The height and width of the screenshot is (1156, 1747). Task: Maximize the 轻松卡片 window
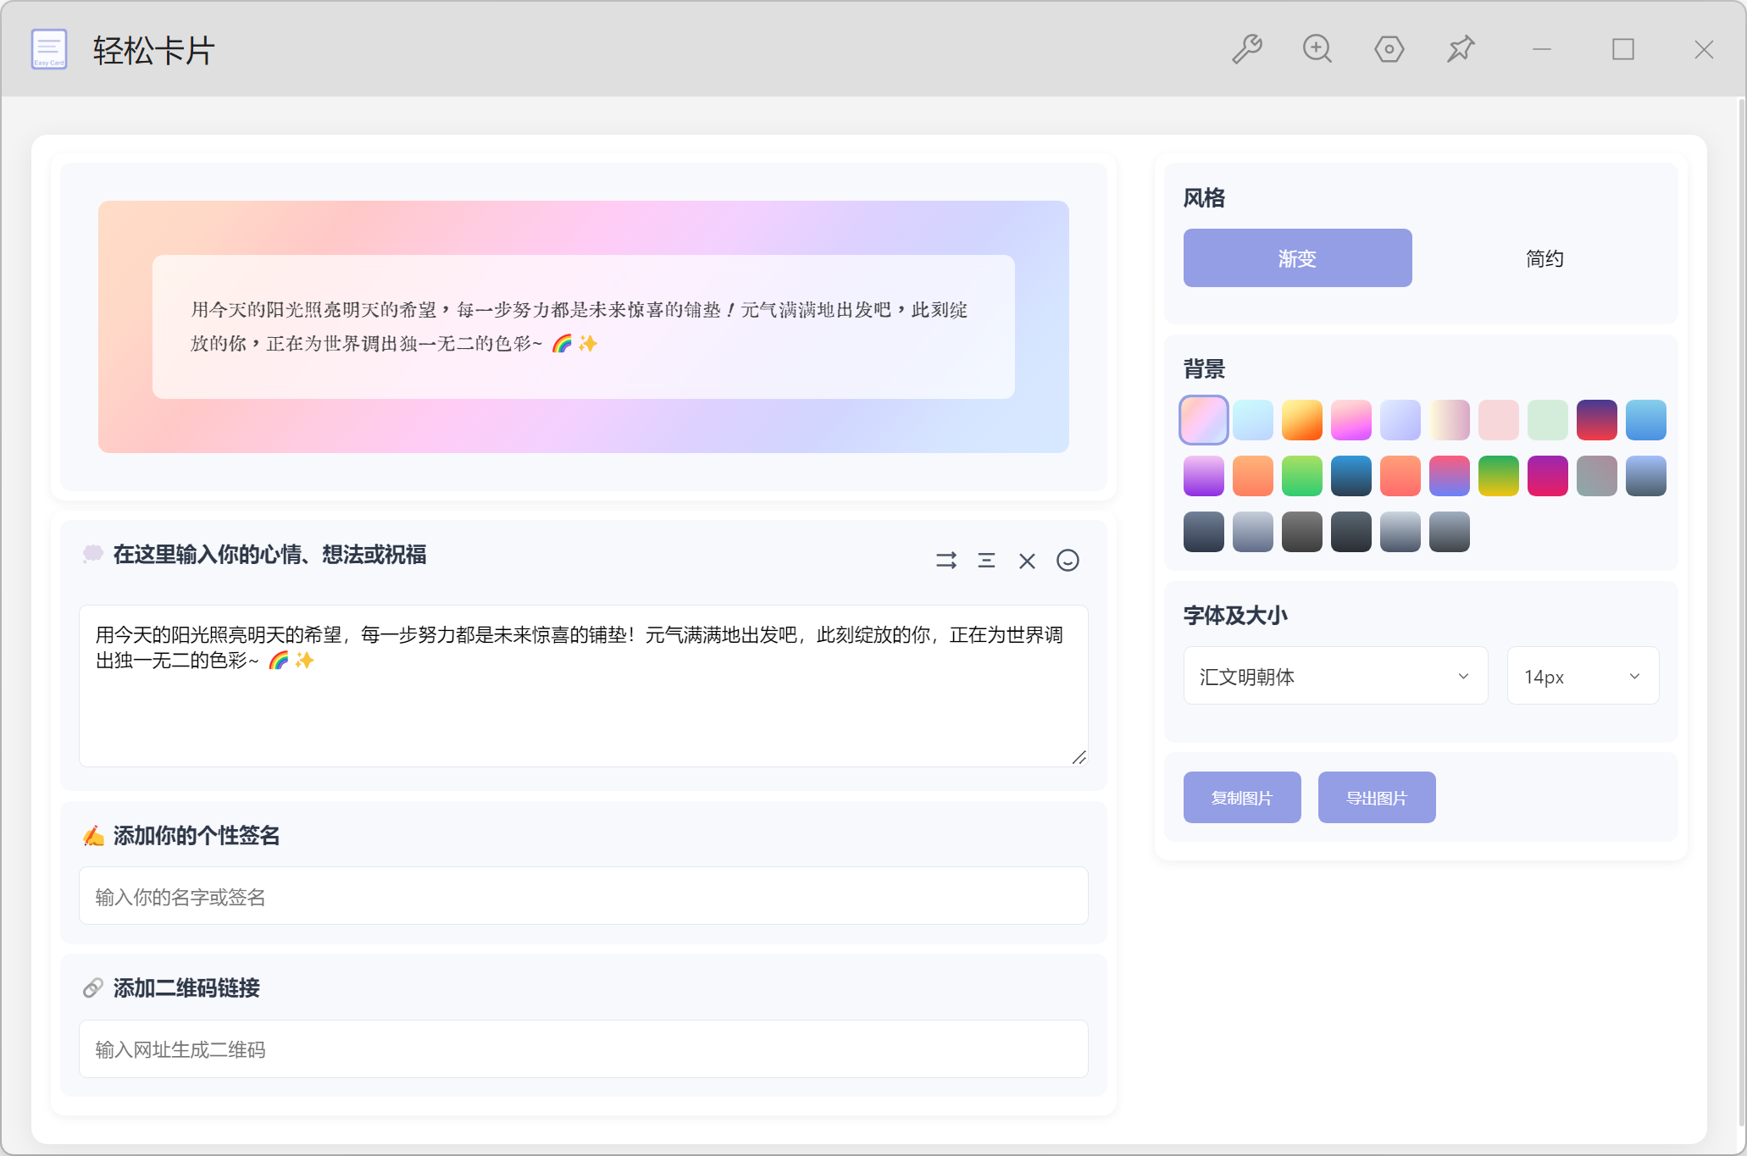(1623, 49)
